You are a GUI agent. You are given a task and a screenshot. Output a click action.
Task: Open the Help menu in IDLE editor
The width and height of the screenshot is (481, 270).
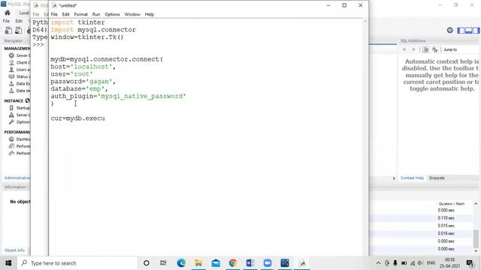(x=150, y=14)
